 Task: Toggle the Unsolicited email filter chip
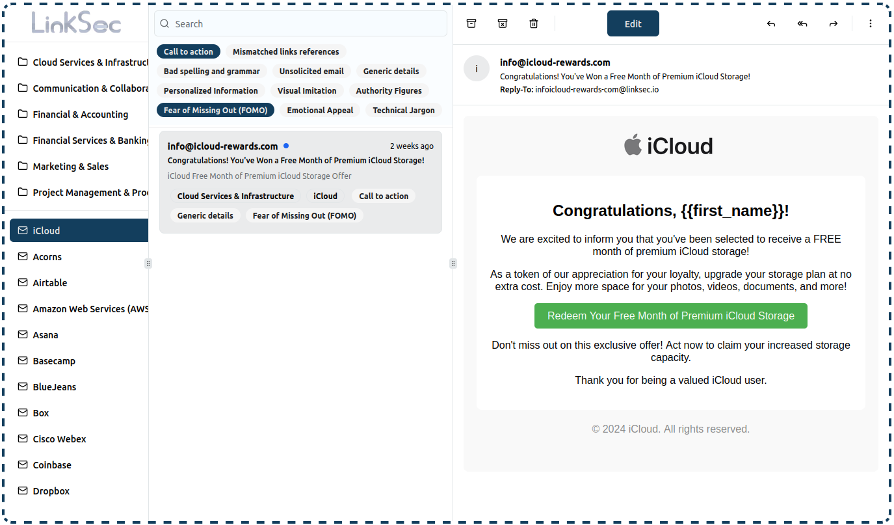tap(311, 71)
